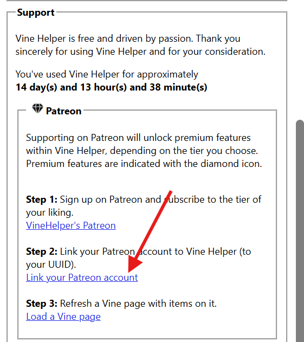Open the VineHelper's Patreon link

coord(71,225)
